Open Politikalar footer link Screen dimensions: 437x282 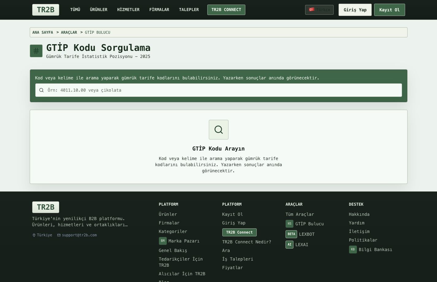363,240
